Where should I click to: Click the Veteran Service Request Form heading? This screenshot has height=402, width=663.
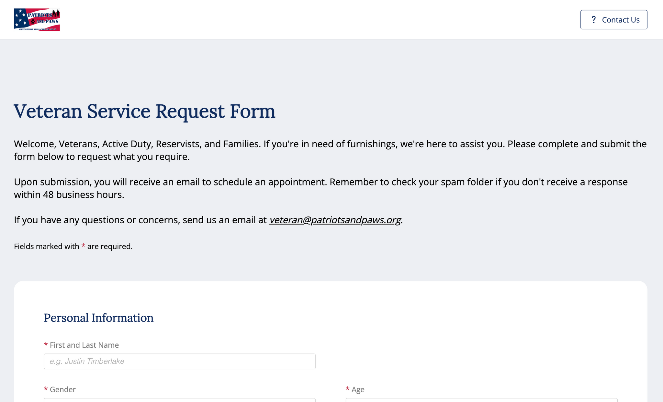point(144,111)
